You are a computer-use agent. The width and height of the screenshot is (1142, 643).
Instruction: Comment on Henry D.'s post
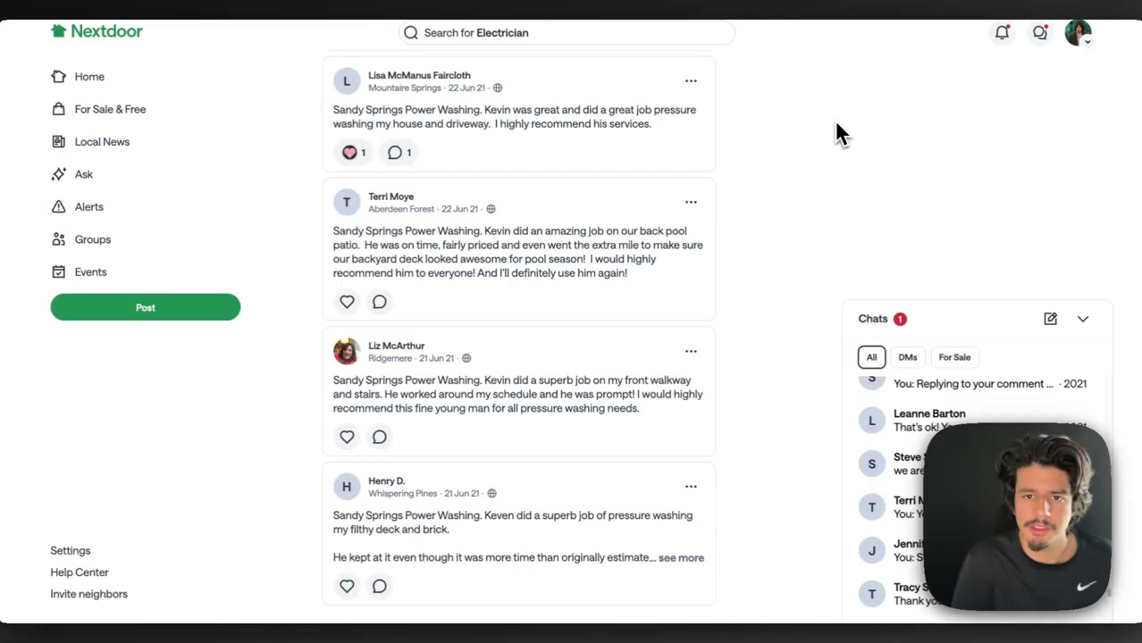(380, 586)
